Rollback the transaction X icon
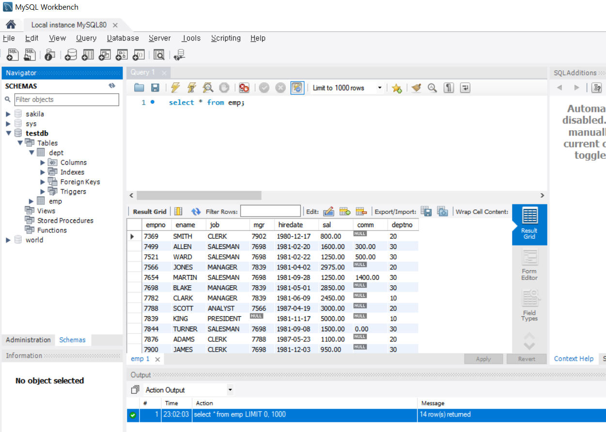606x432 pixels. 280,88
